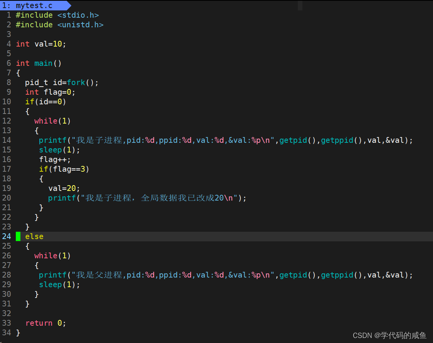Click the return 0; statement

45,323
